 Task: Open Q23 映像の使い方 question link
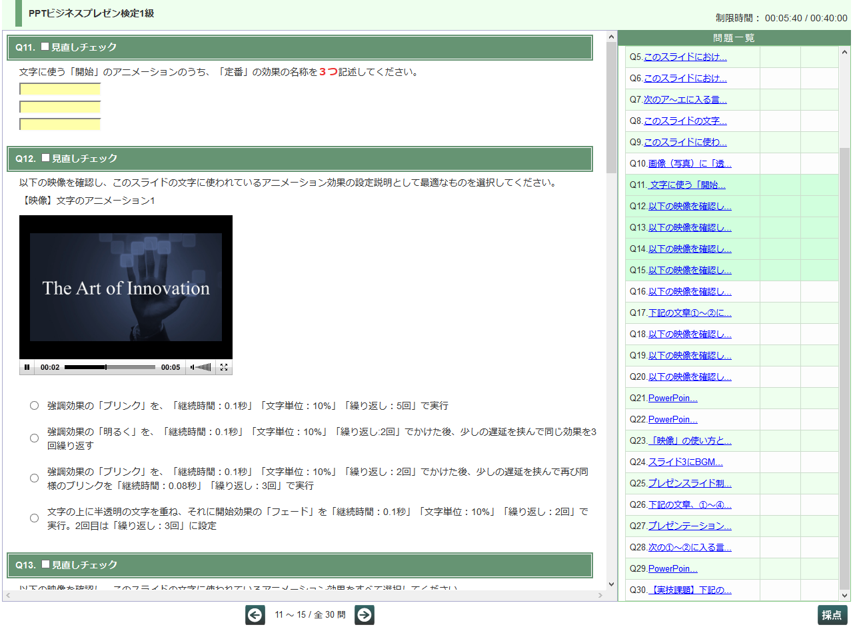(690, 441)
